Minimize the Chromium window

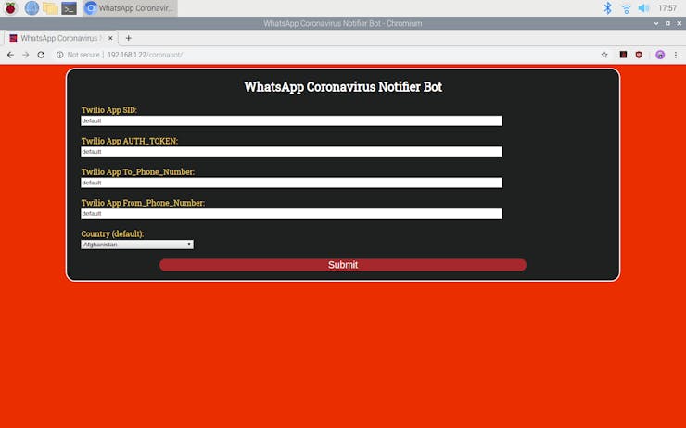click(x=656, y=23)
